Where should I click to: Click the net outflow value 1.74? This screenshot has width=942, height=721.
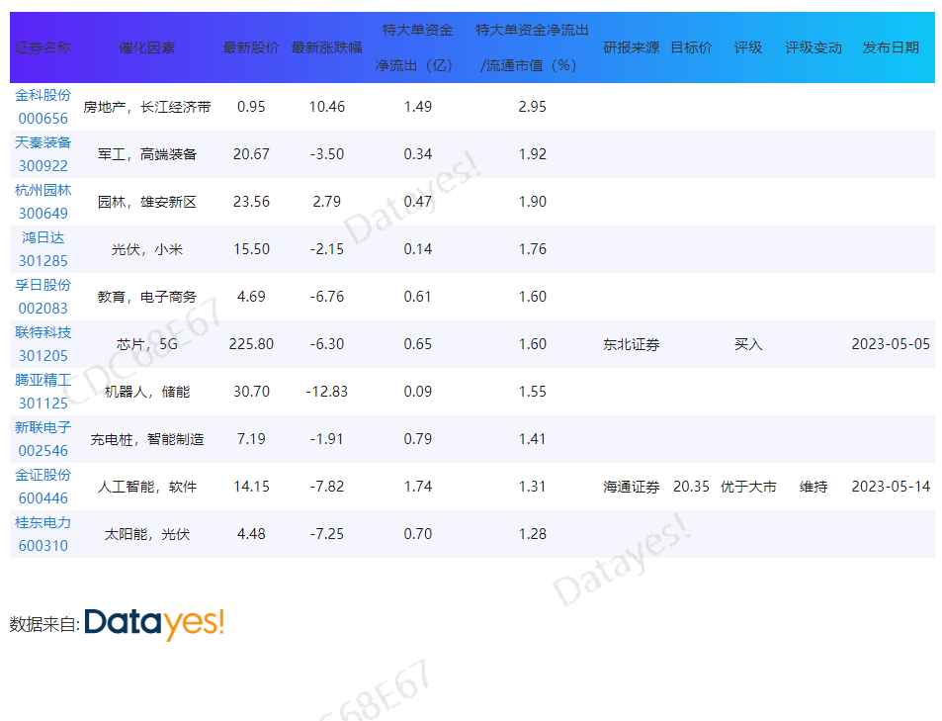point(417,487)
